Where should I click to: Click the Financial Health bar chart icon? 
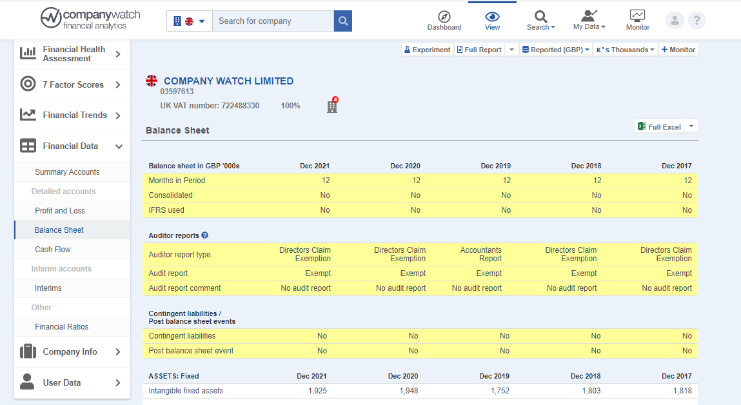point(28,52)
